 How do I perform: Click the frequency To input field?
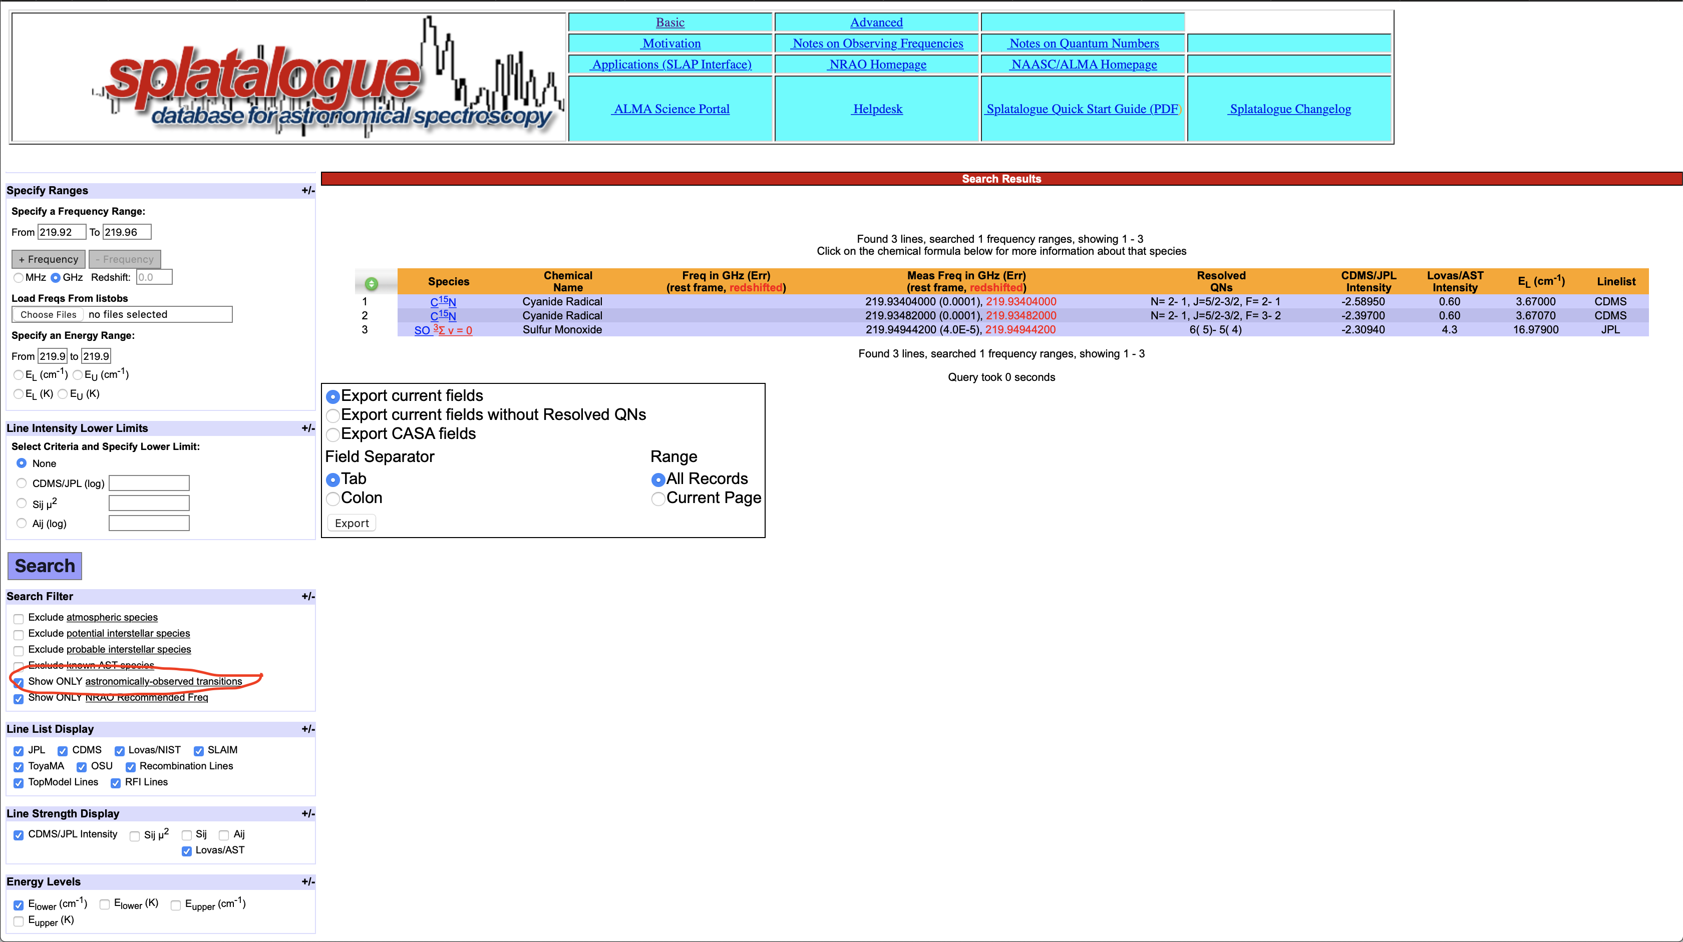point(127,232)
